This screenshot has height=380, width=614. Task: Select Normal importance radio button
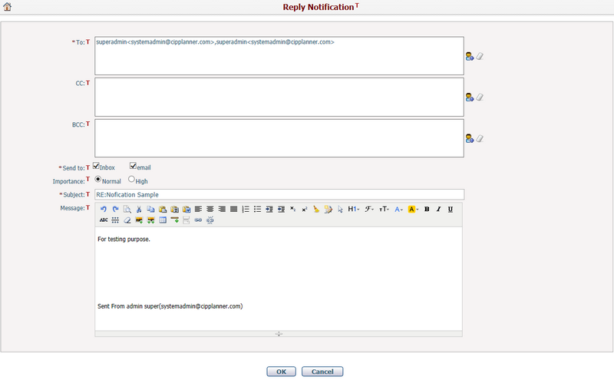click(97, 180)
